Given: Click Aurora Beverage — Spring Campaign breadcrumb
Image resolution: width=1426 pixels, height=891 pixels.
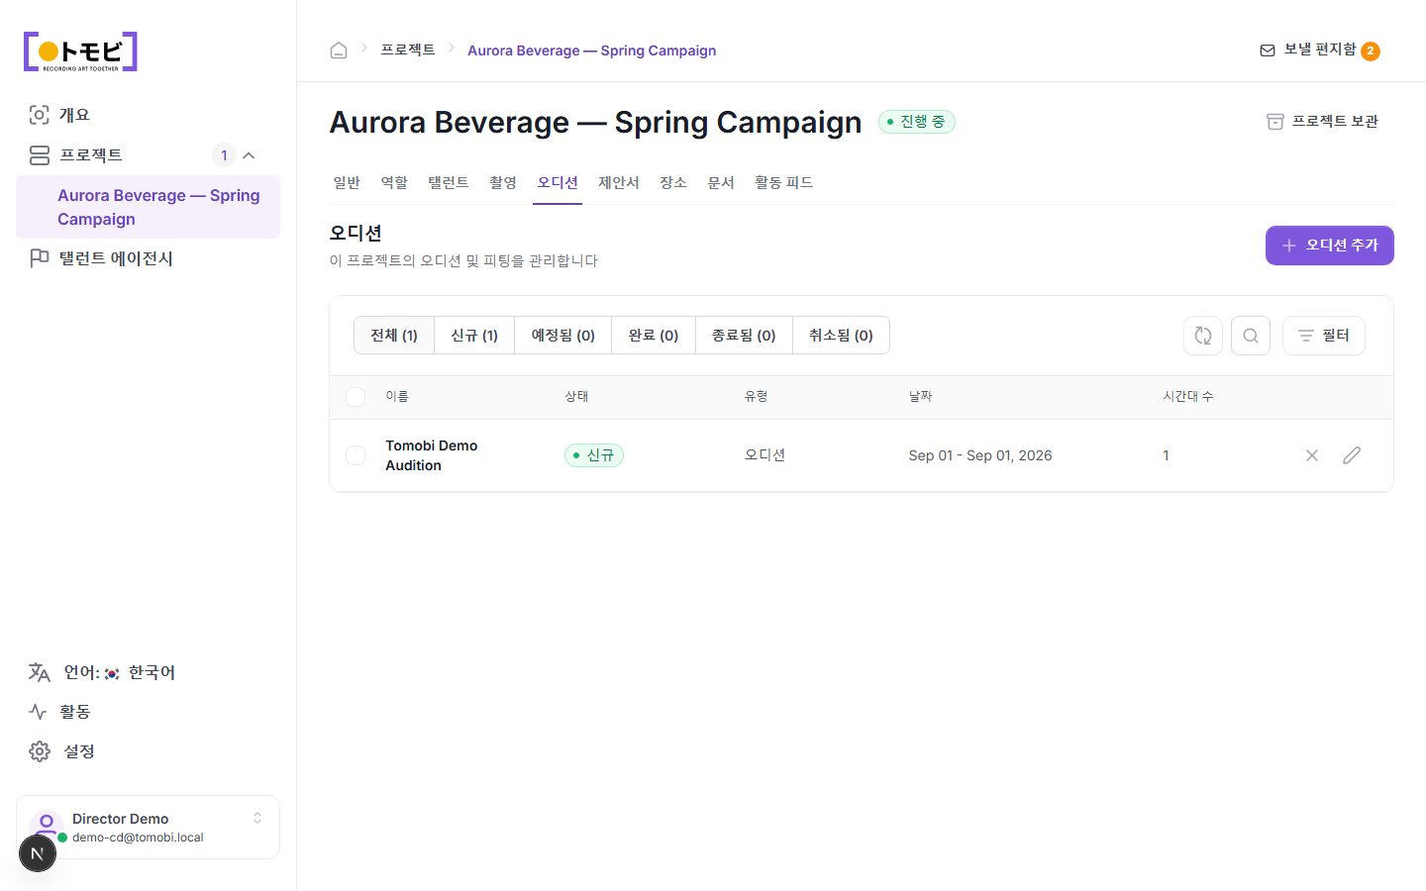Looking at the screenshot, I should [591, 50].
